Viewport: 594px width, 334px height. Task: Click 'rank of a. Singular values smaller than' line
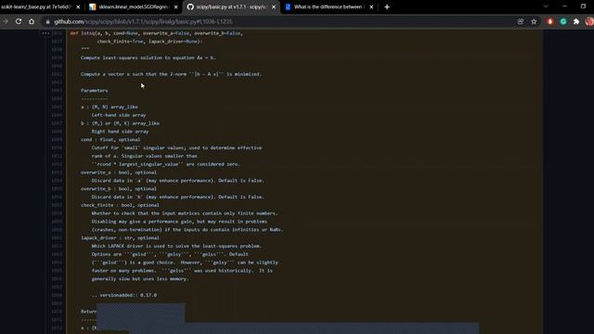click(x=145, y=156)
